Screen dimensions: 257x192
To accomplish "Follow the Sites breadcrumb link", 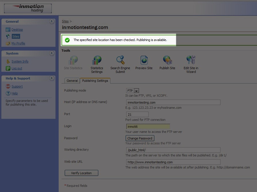I will coord(65,21).
